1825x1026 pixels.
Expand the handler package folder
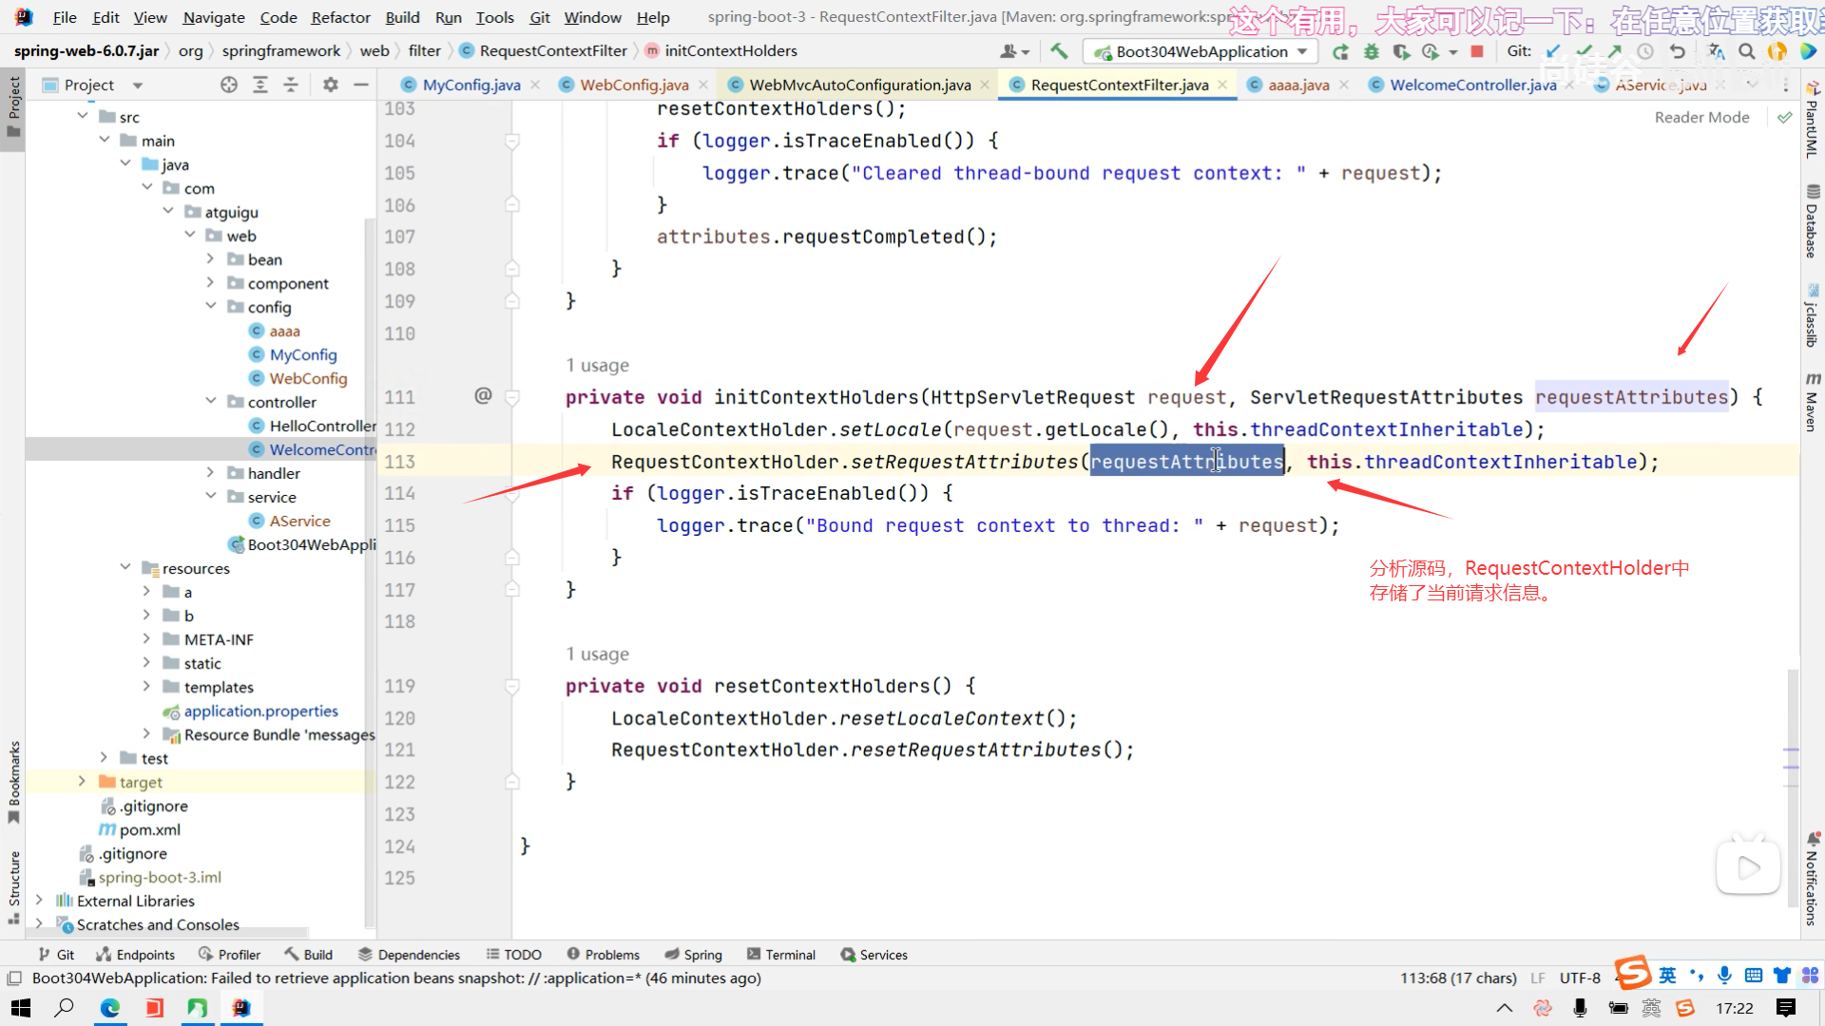click(x=210, y=473)
